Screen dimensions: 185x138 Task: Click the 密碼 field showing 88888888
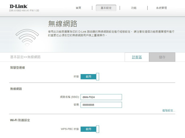tap(101, 105)
